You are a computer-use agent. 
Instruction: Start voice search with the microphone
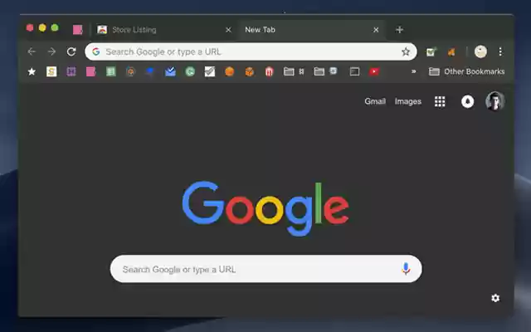click(406, 269)
